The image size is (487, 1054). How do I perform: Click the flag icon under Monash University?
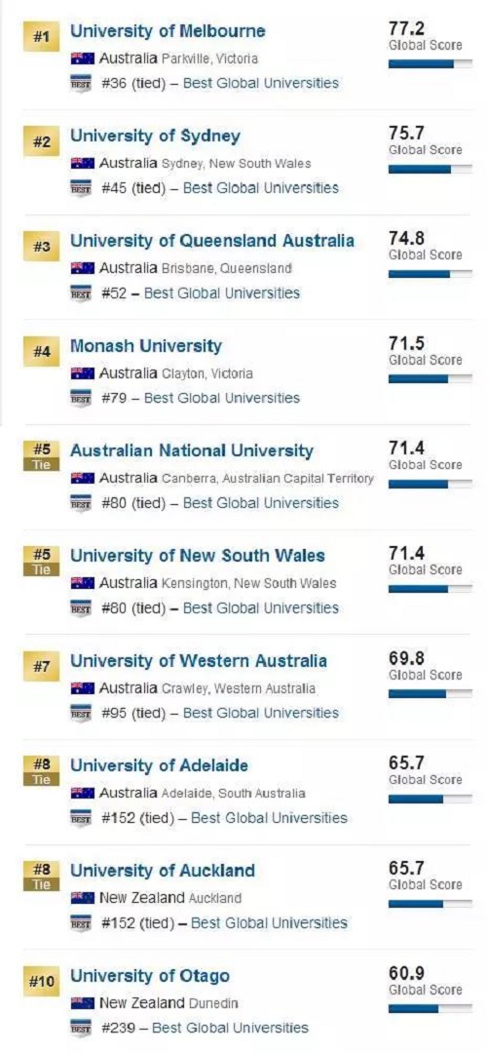(82, 373)
